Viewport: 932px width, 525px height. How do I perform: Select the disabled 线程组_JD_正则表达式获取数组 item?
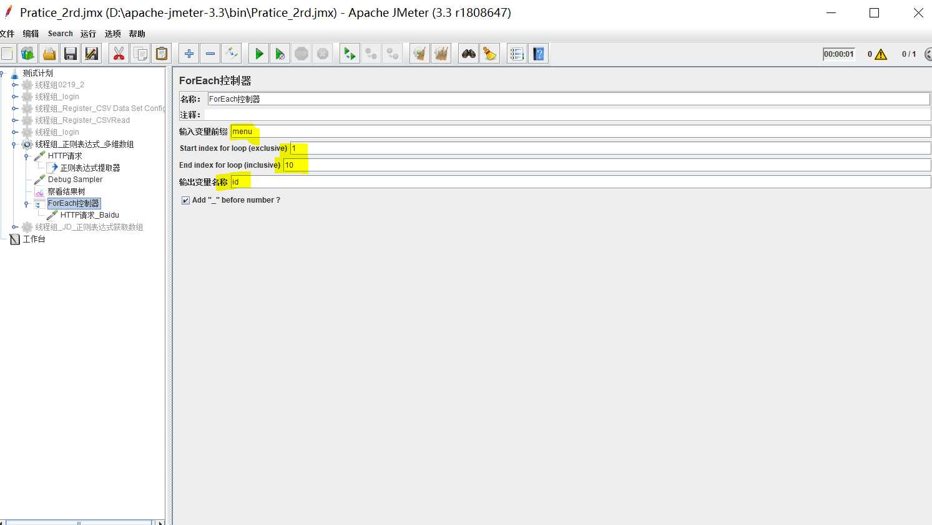point(89,227)
